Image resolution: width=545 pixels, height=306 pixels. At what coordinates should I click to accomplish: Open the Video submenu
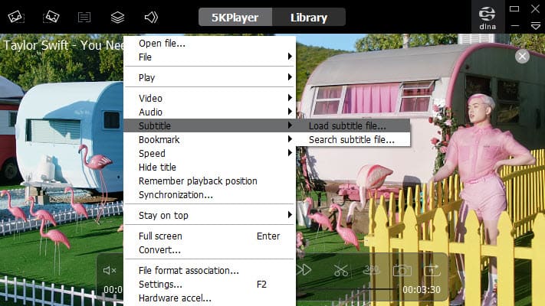(x=209, y=98)
